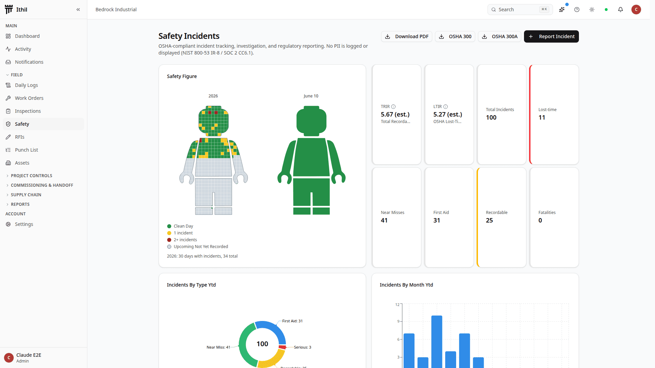The image size is (655, 368).
Task: Open the Total Incidents 100 card
Action: pos(502,114)
